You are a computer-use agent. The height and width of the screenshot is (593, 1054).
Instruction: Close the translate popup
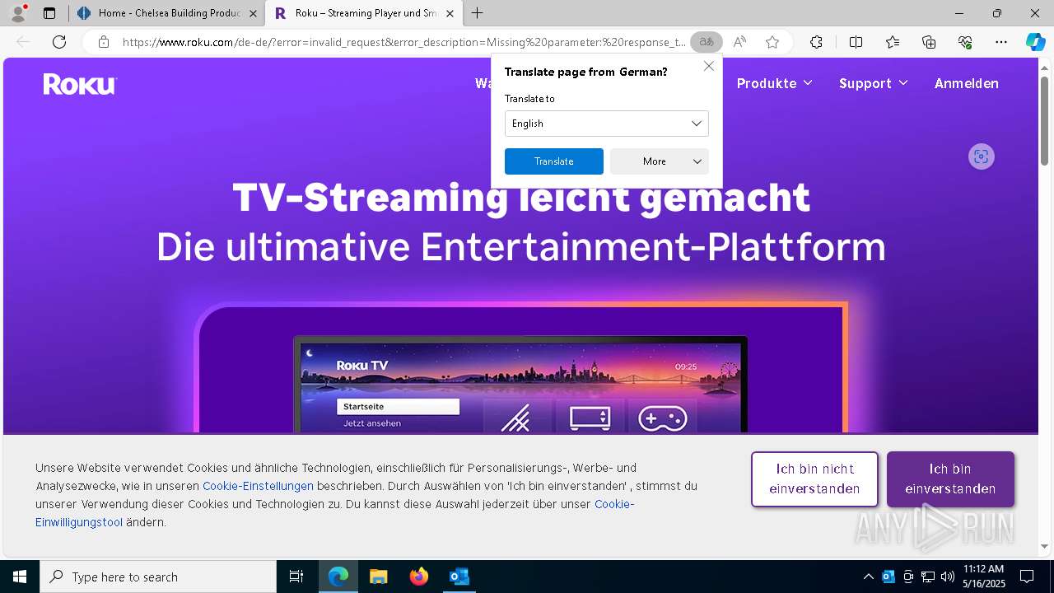[x=708, y=66]
